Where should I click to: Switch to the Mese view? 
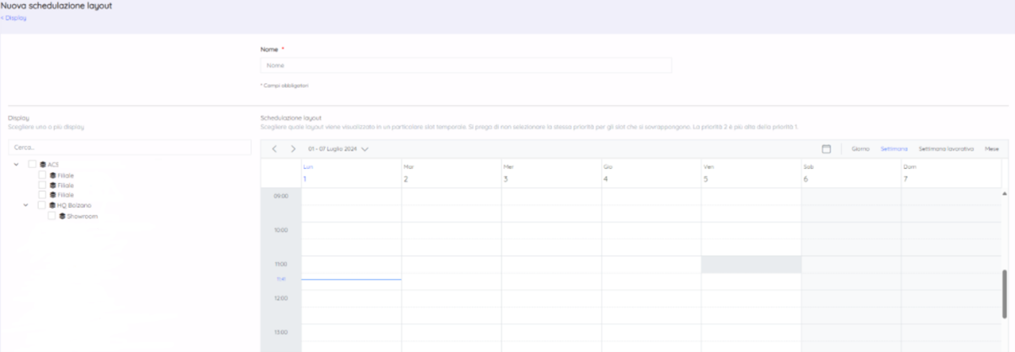point(992,149)
